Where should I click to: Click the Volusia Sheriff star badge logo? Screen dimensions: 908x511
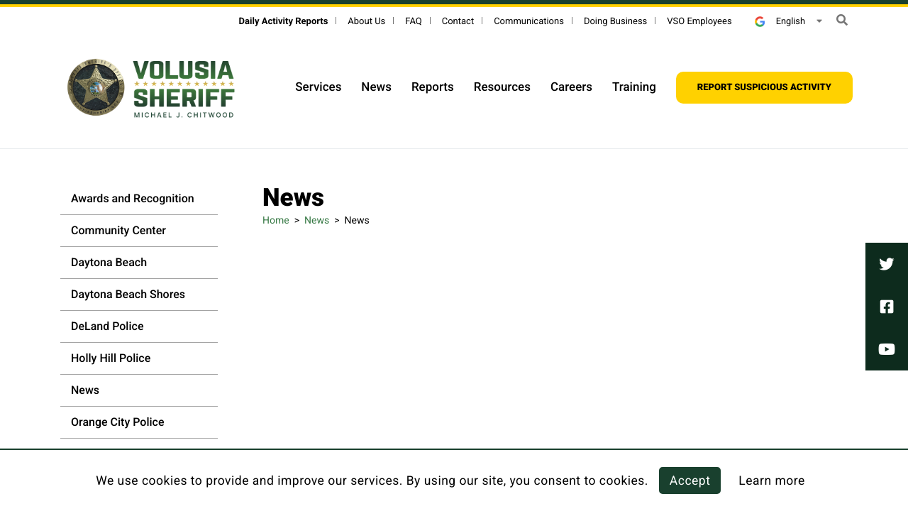click(95, 87)
